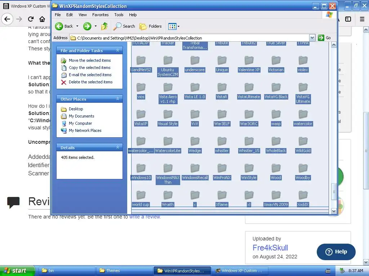The image size is (369, 276).
Task: Click in the Address path field
Action: point(190,38)
